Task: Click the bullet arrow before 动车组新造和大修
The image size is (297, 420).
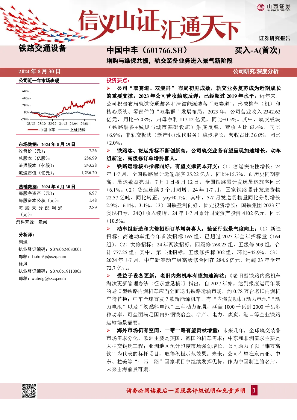Action: 108,229
